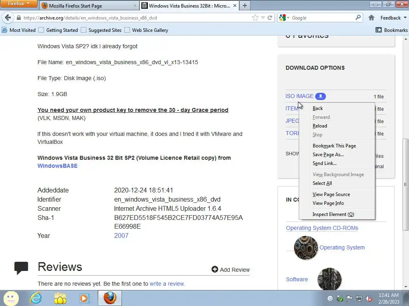Choose Select All in context menu
409x306 pixels.
pos(337,183)
